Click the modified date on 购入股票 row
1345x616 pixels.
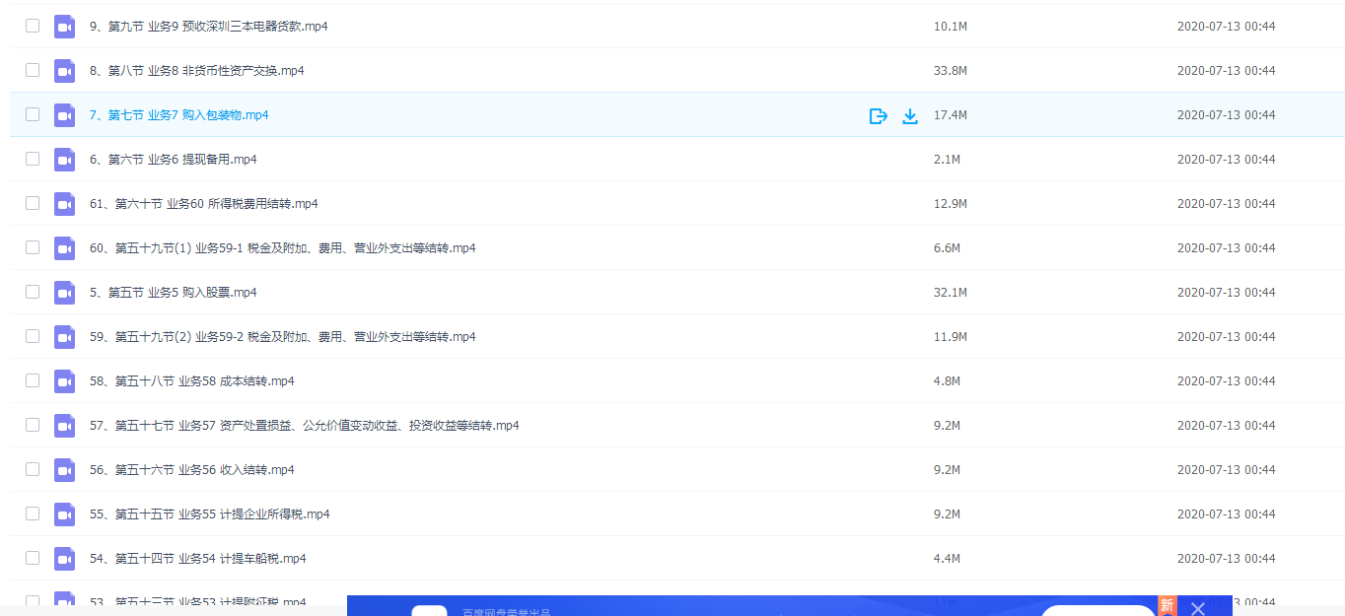coord(1226,293)
